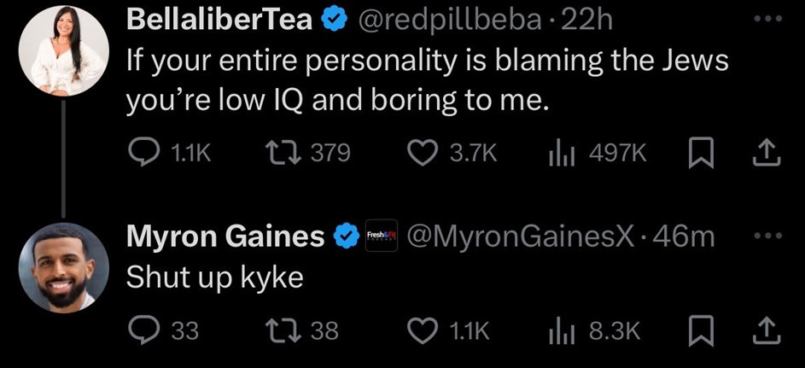Image resolution: width=805 pixels, height=368 pixels.
Task: Bookmark BellaliberTea's tweet
Action: click(698, 153)
